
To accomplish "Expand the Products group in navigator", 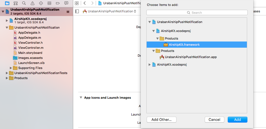I will (7, 78).
